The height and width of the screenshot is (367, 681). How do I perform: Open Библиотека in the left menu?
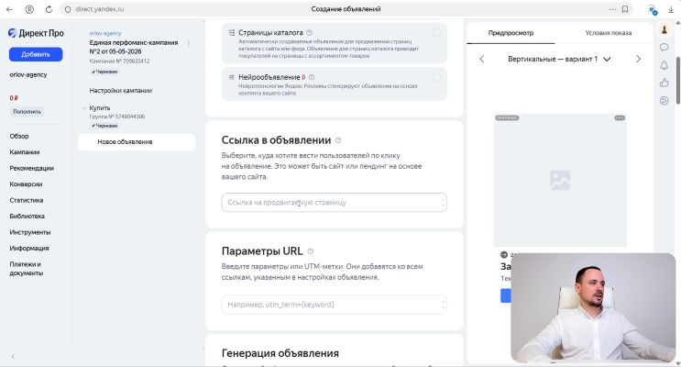(27, 217)
